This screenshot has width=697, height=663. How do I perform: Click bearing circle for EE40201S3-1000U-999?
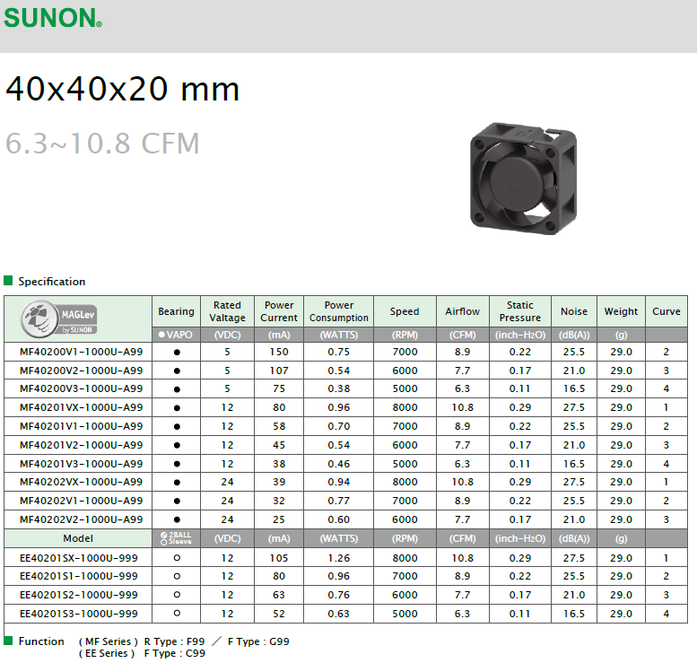coord(177,613)
